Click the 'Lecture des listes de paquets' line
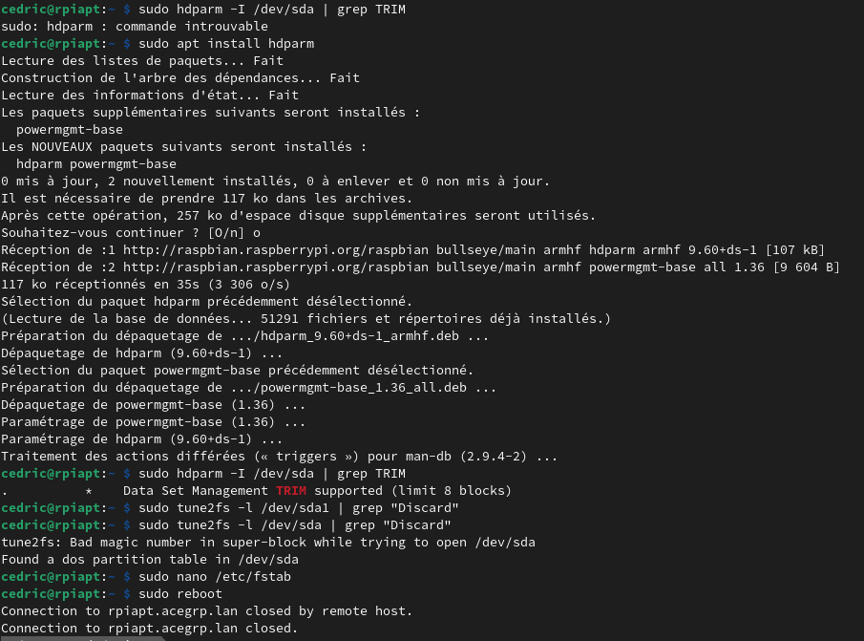864x641 pixels. click(142, 60)
